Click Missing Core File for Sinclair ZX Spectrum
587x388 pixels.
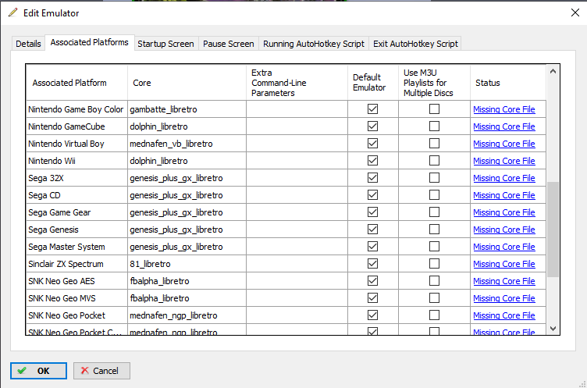click(x=504, y=264)
